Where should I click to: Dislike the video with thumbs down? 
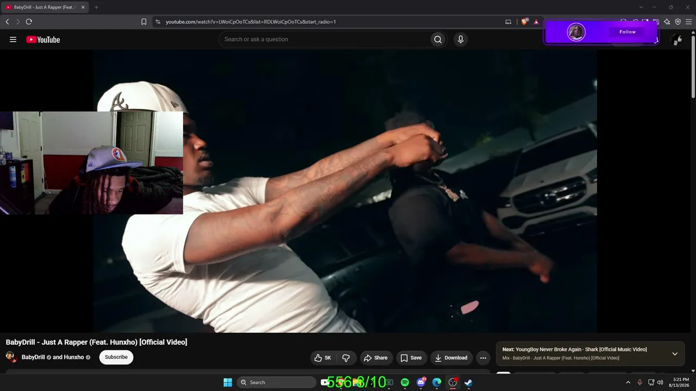tap(346, 358)
